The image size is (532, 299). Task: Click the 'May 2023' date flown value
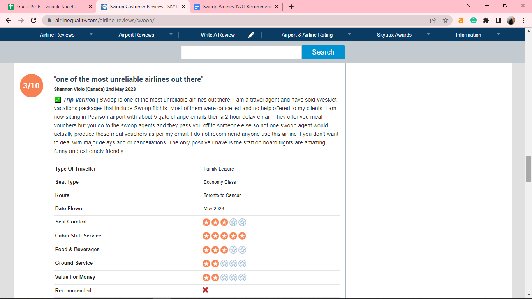point(214,209)
